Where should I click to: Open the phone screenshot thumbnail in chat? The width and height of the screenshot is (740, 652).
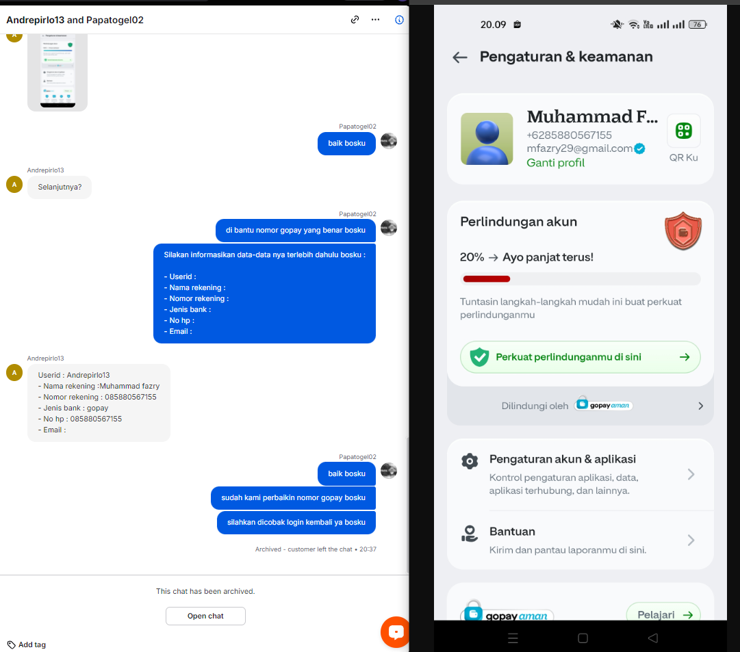58,72
